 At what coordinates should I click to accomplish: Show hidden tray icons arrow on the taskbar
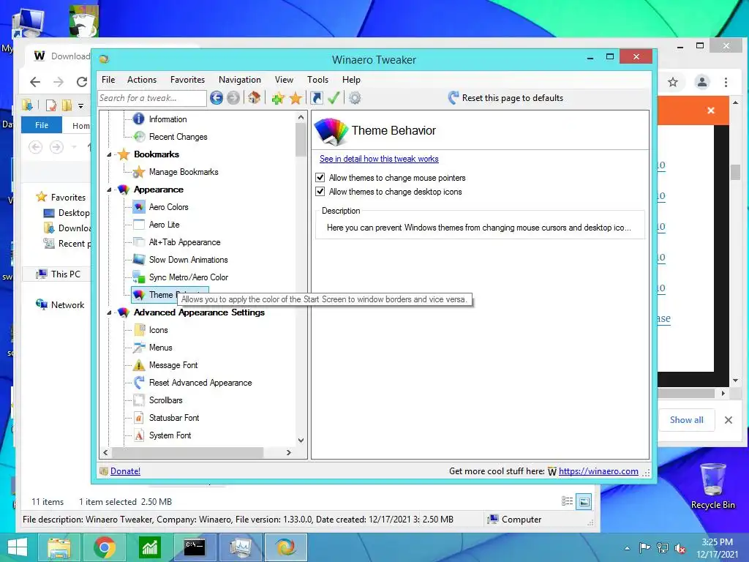point(627,548)
